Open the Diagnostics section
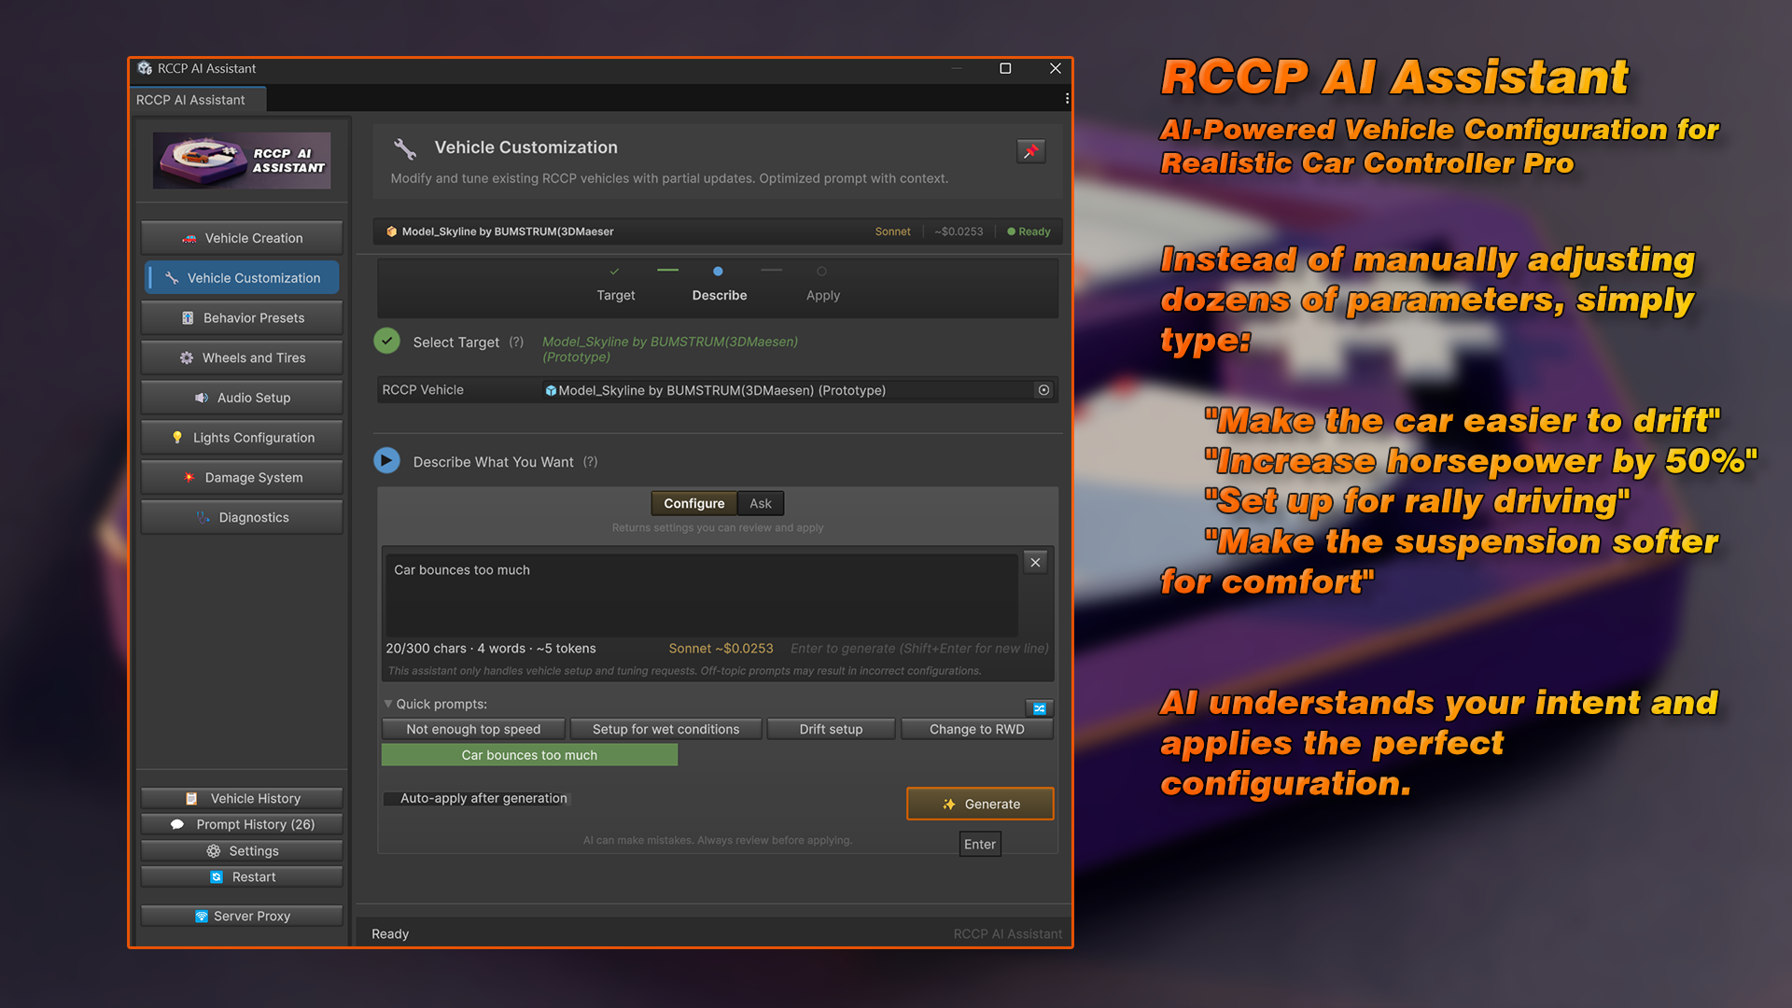Screen dimensions: 1792x1008 242,517
